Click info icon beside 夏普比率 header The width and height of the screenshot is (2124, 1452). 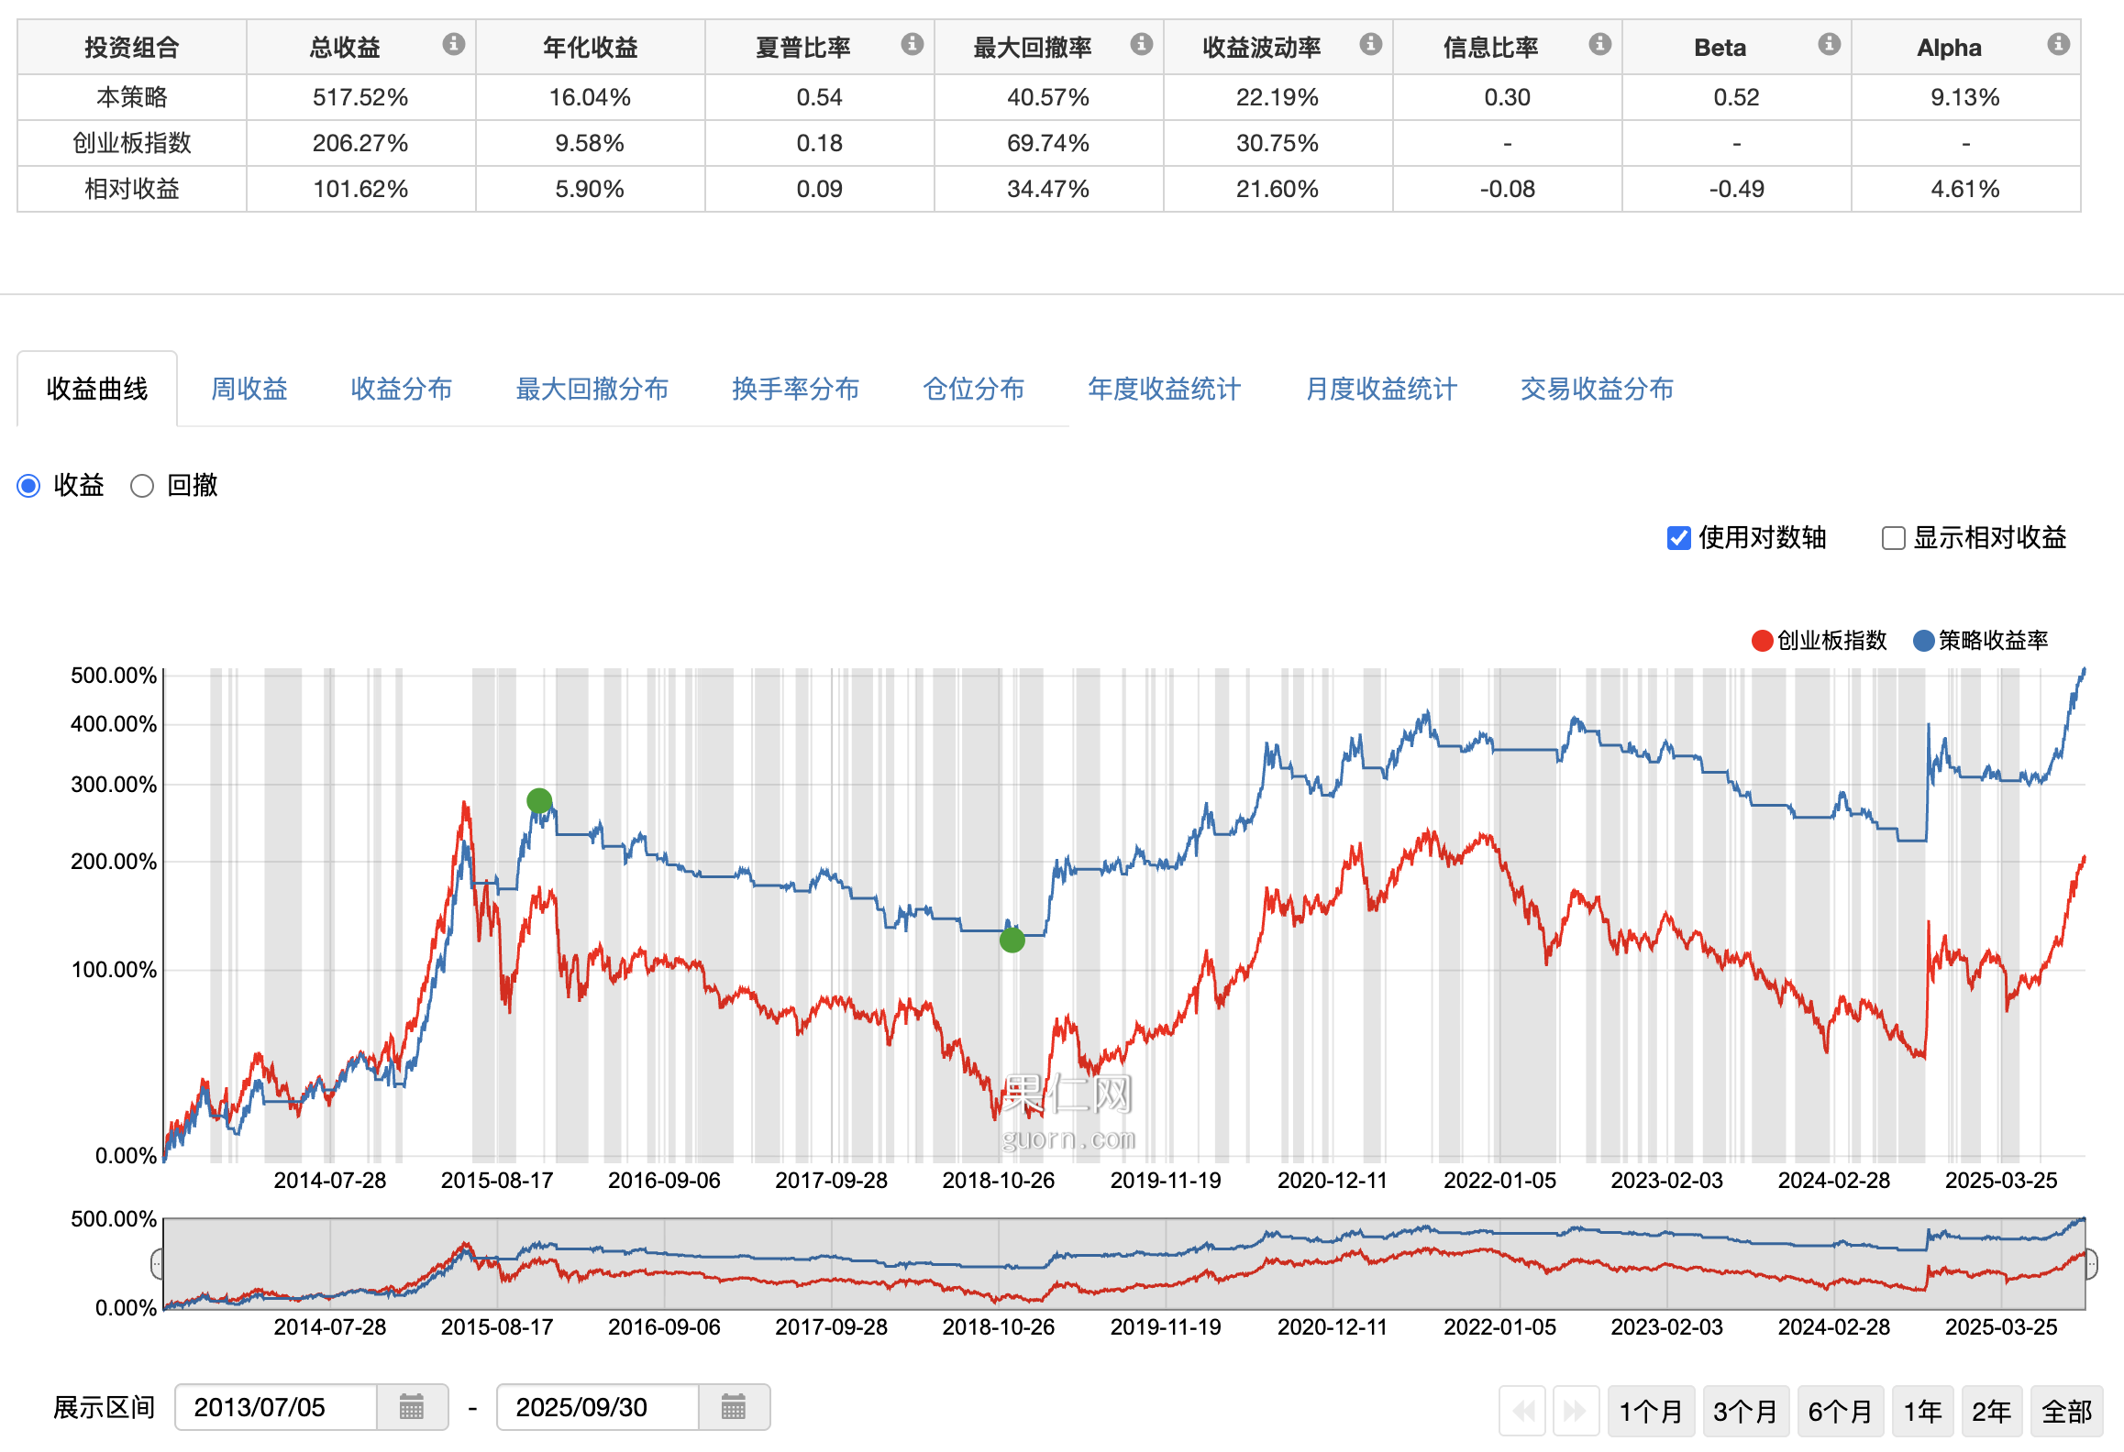[912, 44]
